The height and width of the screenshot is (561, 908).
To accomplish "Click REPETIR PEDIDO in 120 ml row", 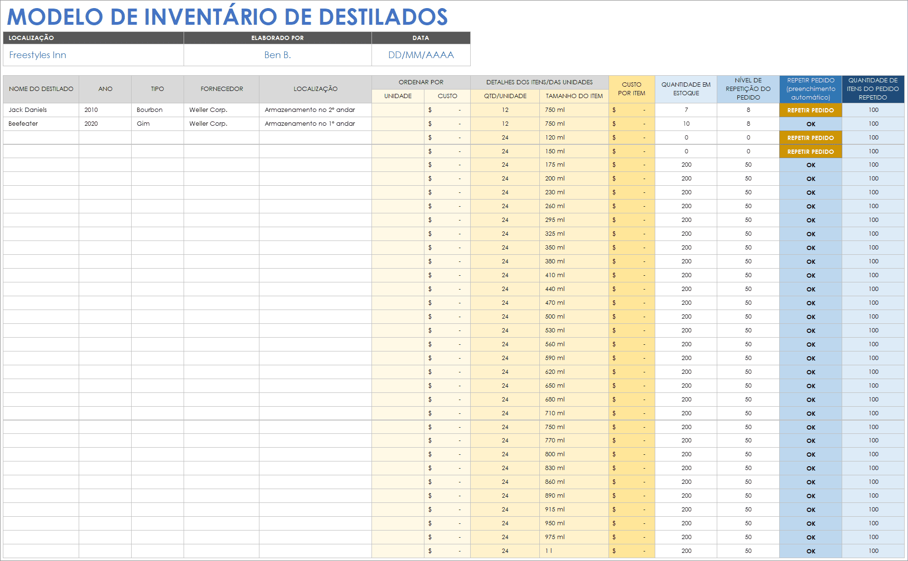I will click(x=811, y=138).
